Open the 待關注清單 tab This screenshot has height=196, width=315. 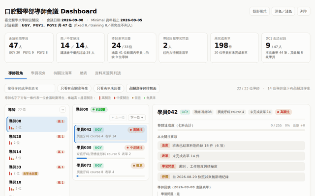(x=63, y=73)
